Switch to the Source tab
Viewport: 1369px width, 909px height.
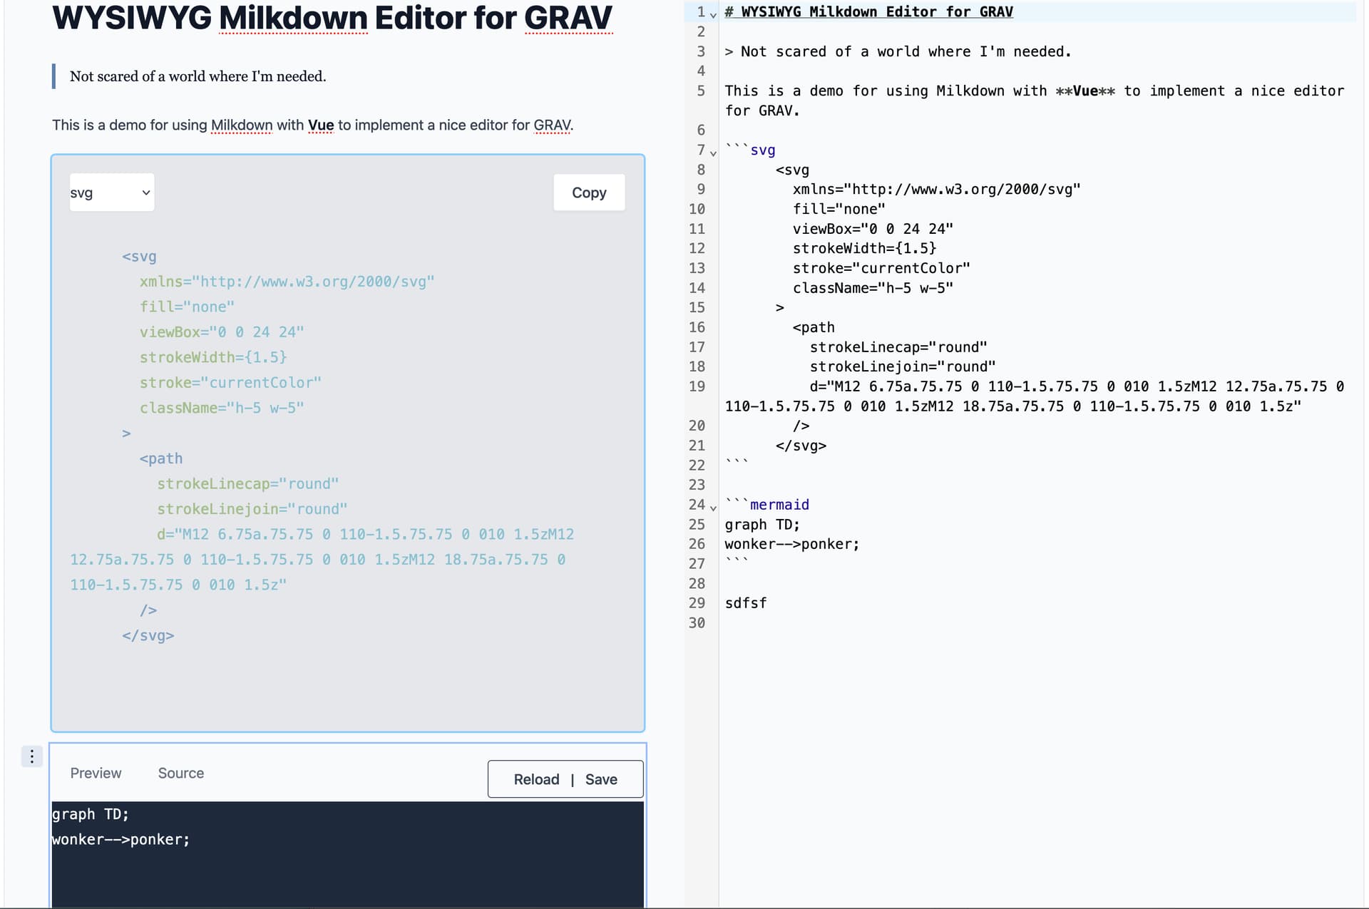point(181,774)
